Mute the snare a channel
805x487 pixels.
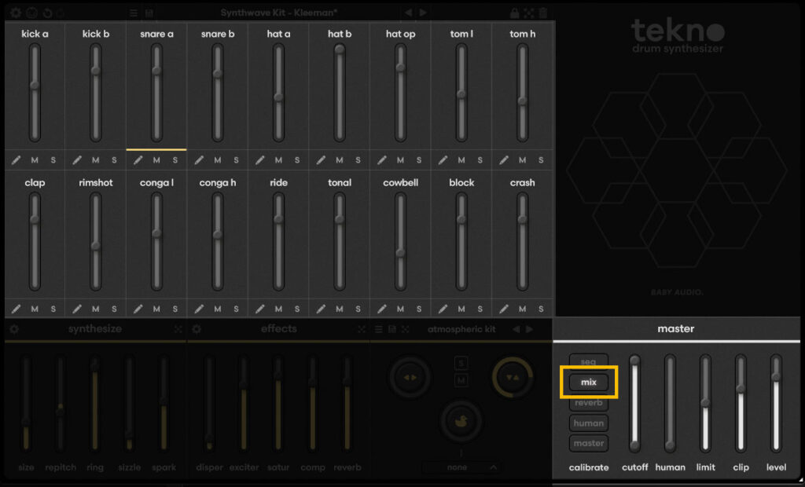pos(156,160)
